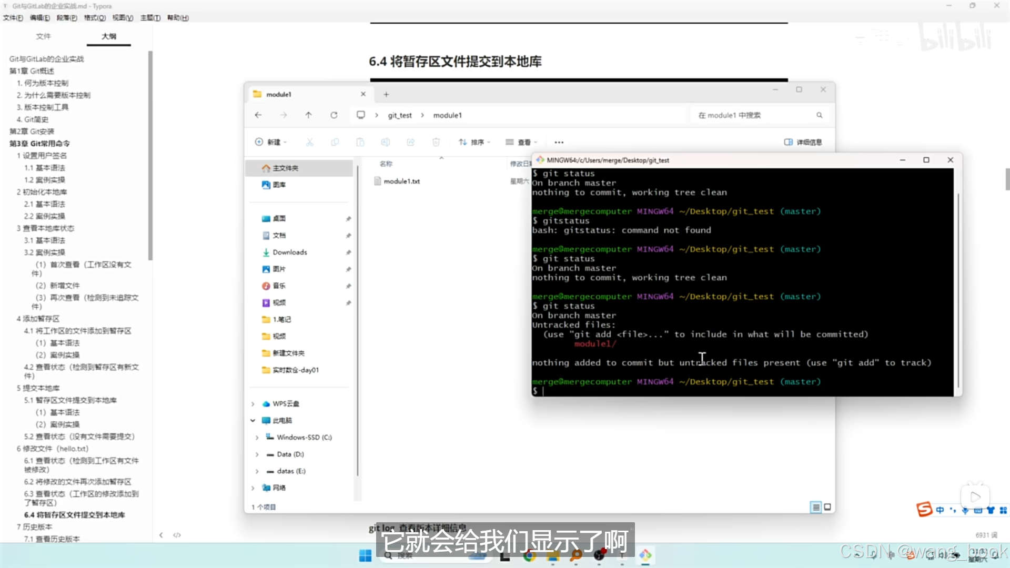
Task: Click the Delete trash icon in Explorer
Action: [436, 142]
